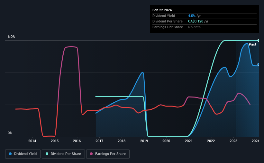Click the 0% y-axis label
The width and height of the screenshot is (264, 163).
pos(10,133)
